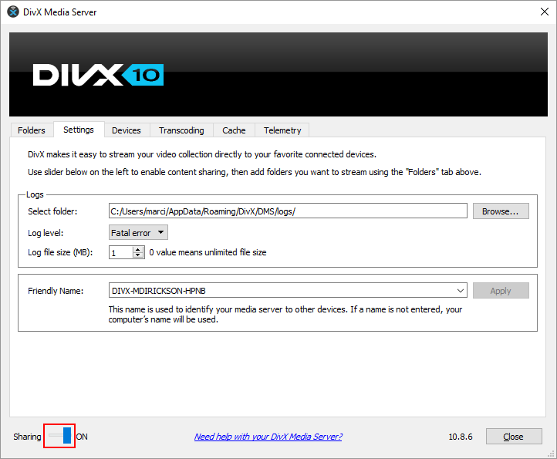Image resolution: width=557 pixels, height=459 pixels.
Task: Open the DivX Media Server help link
Action: pos(268,437)
